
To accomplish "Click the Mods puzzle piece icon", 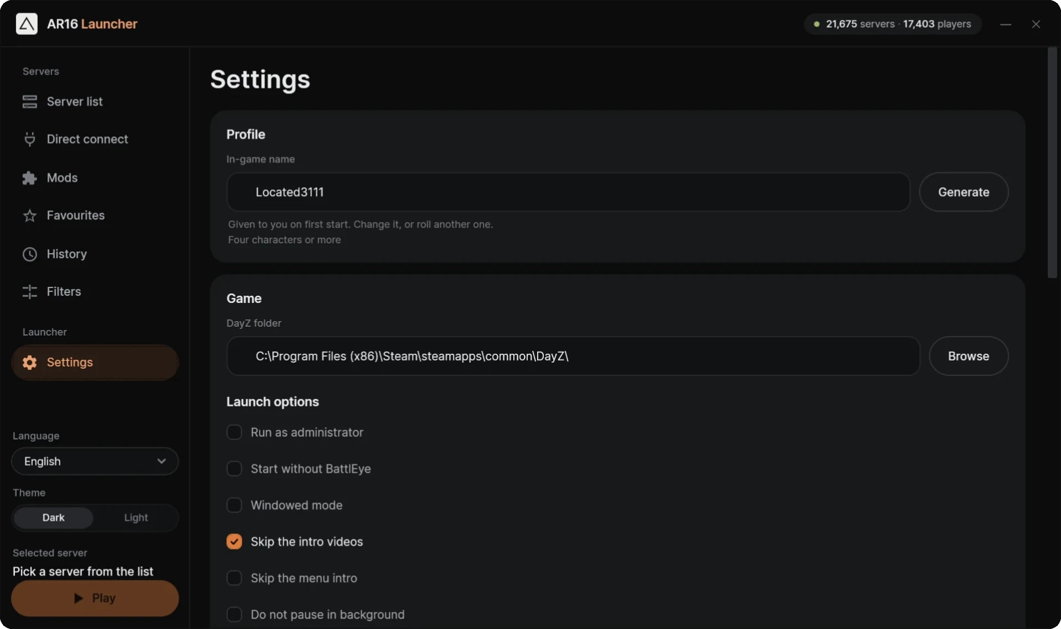I will click(x=29, y=178).
